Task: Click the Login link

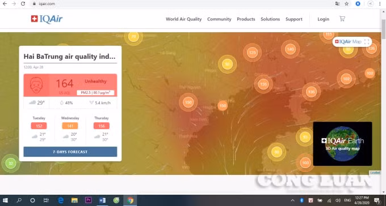Action: pyautogui.click(x=323, y=19)
